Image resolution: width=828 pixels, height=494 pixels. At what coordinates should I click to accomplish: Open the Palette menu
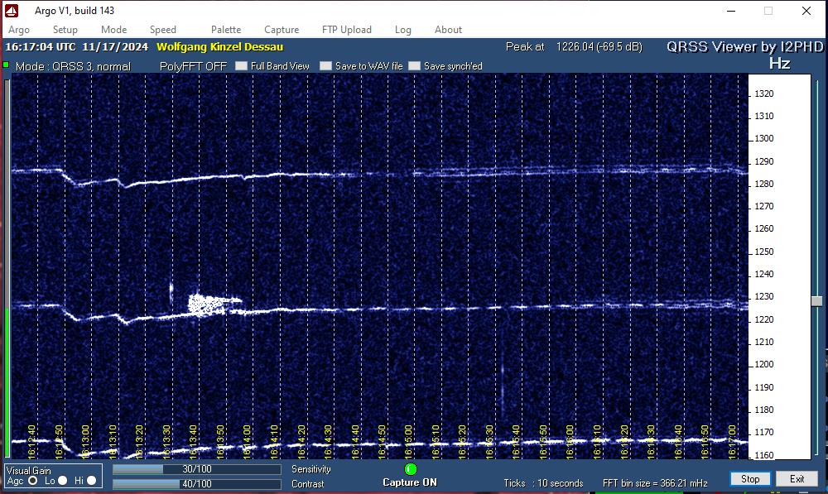tap(226, 30)
